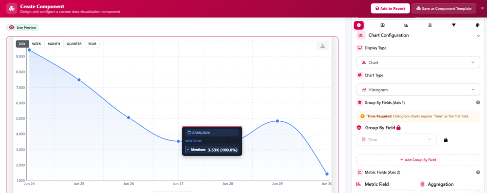This screenshot has width=487, height=193.
Task: Click the Chart Configuration header icon
Action: tap(360, 36)
